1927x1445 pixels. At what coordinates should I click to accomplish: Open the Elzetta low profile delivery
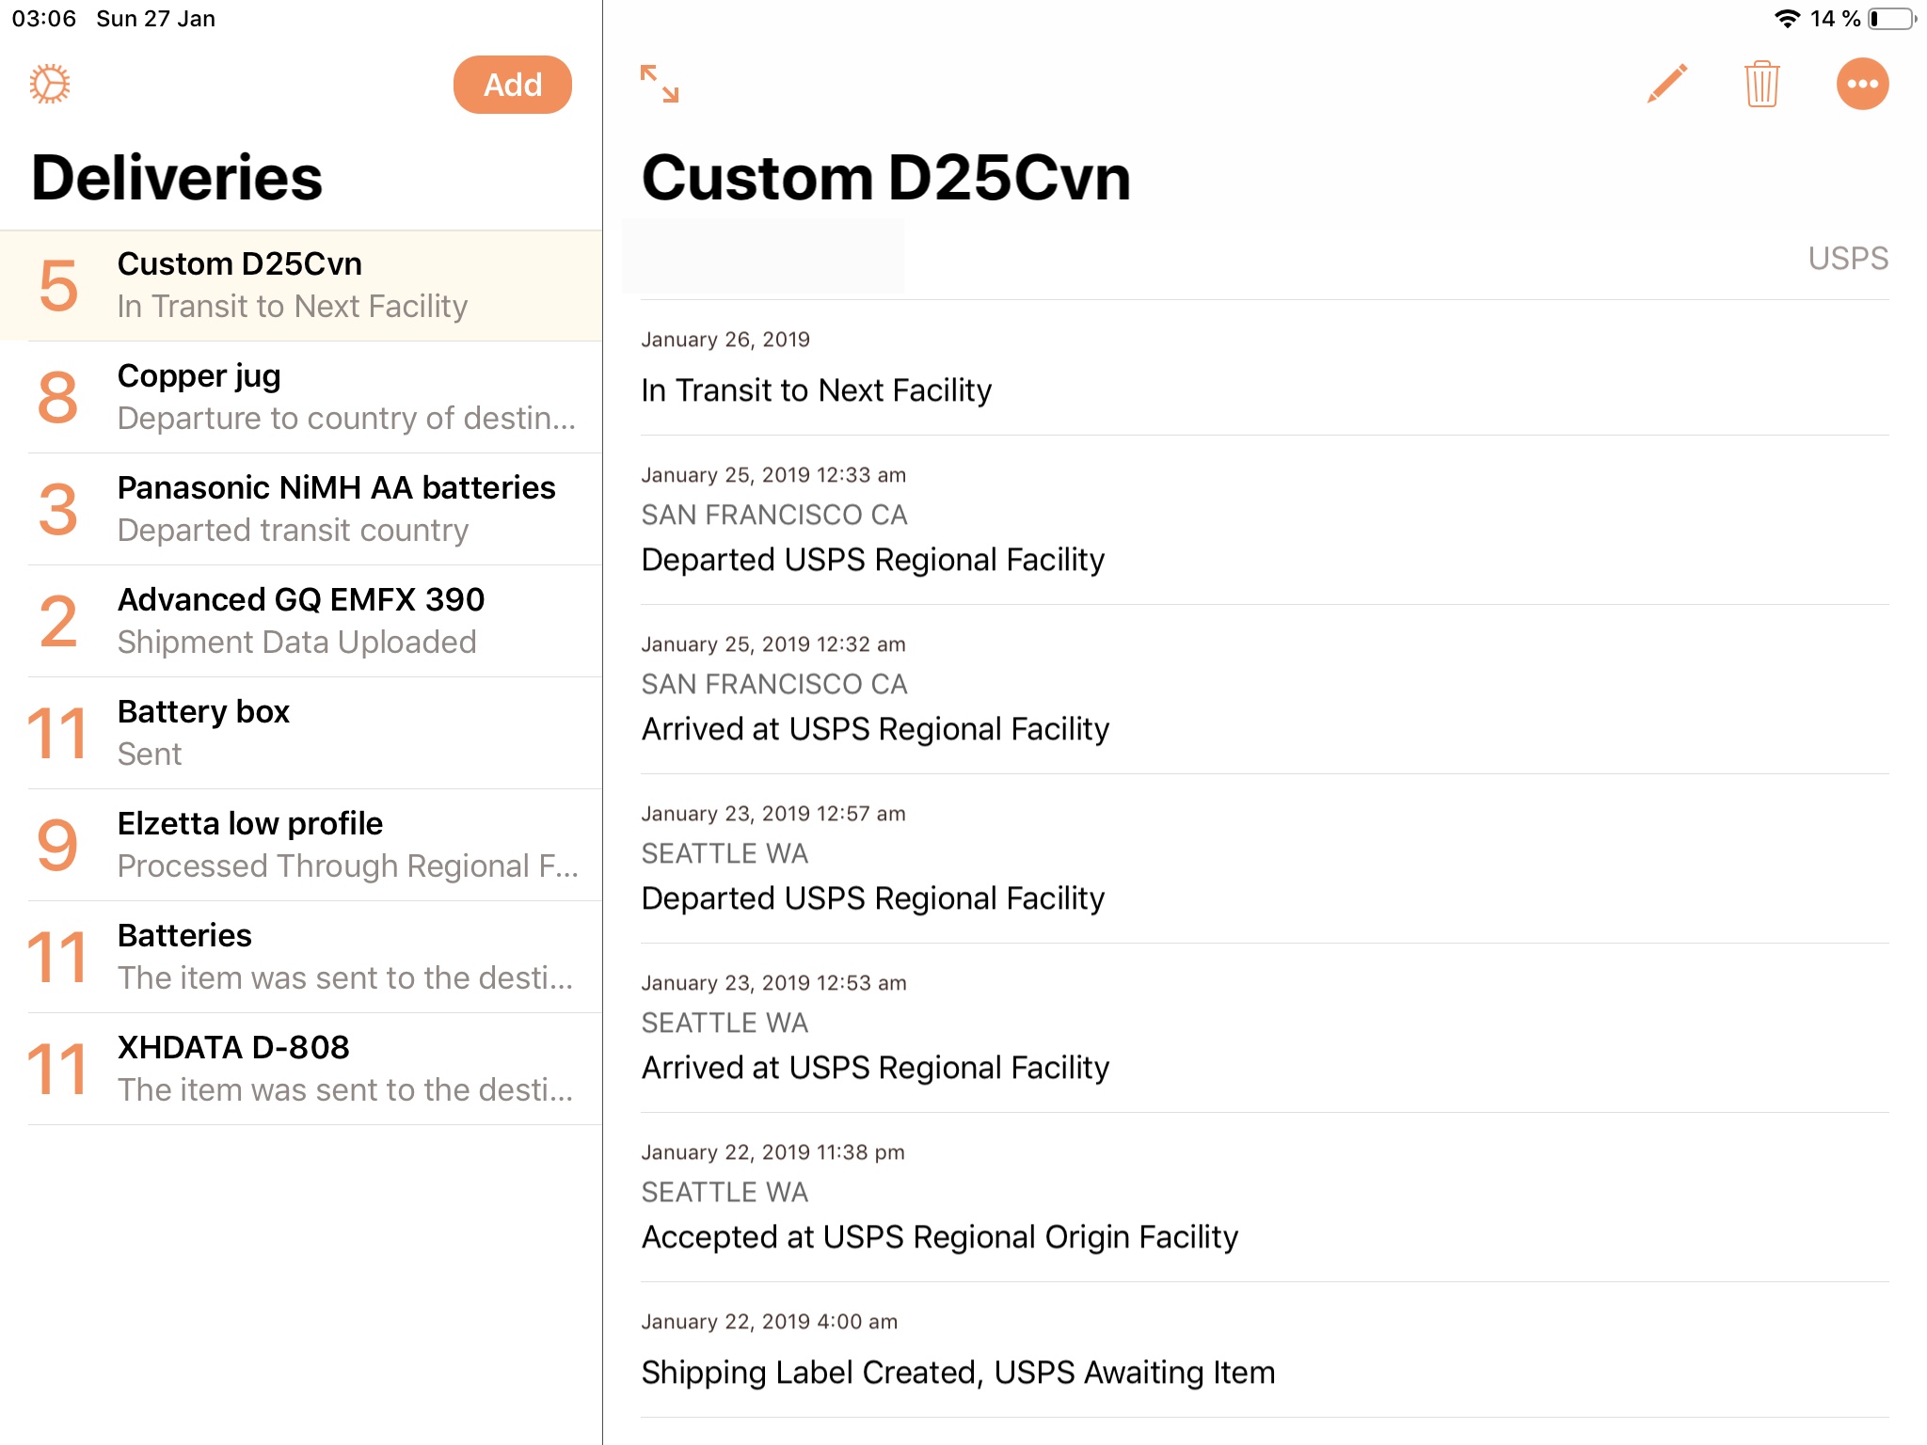coord(301,845)
